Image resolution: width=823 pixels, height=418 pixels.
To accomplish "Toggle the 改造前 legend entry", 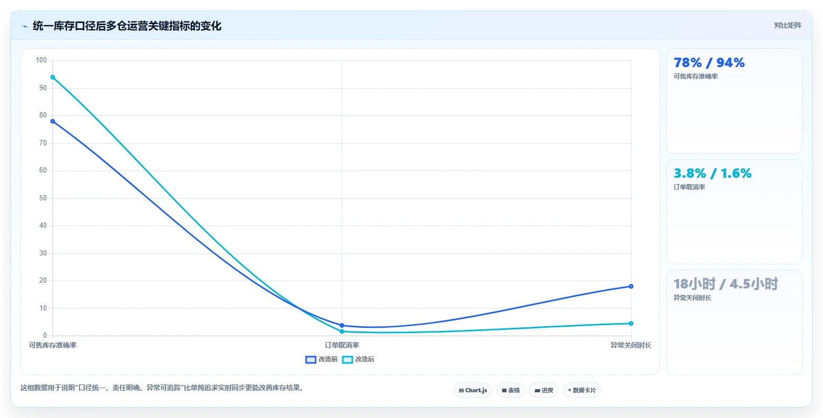I will [321, 359].
